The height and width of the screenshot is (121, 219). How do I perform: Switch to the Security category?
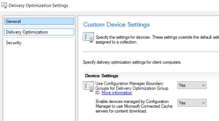pyautogui.click(x=14, y=43)
